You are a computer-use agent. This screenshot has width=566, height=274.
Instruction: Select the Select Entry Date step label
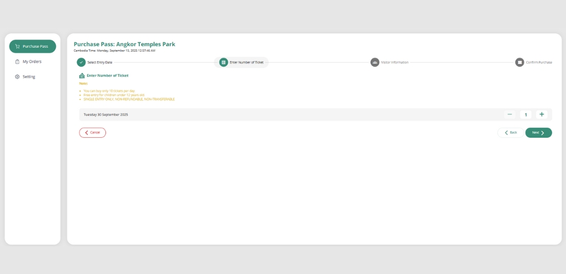tap(100, 63)
